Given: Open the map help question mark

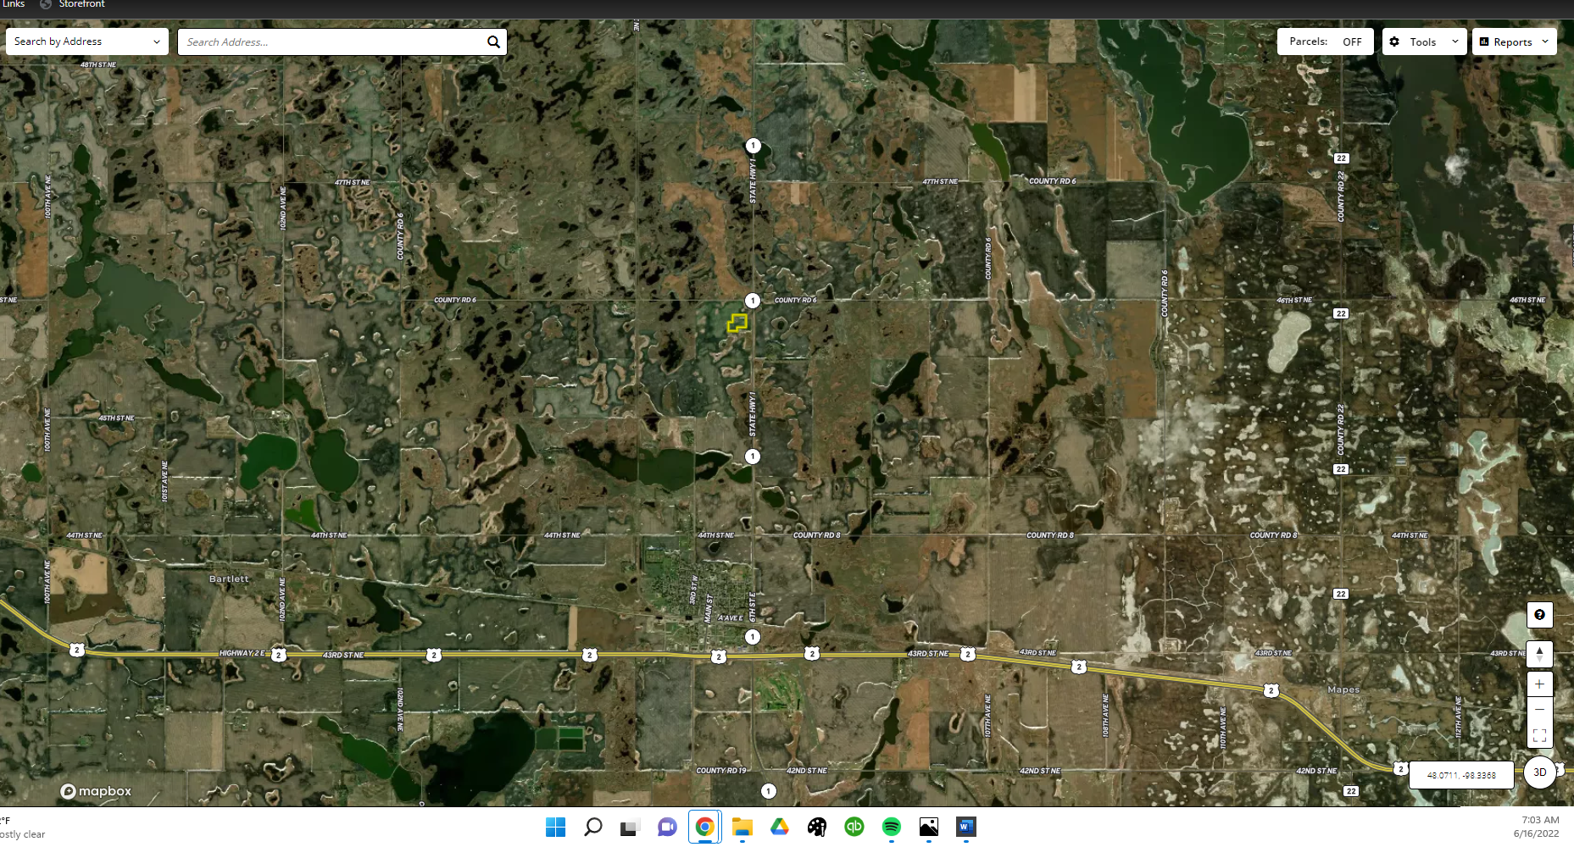Looking at the screenshot, I should (x=1539, y=615).
